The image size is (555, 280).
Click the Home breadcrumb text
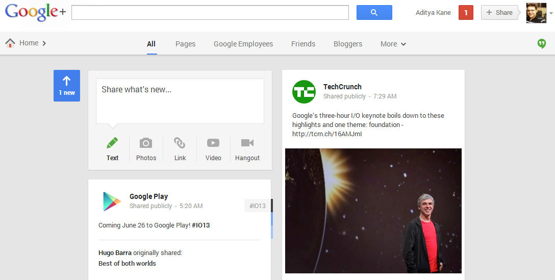point(29,43)
